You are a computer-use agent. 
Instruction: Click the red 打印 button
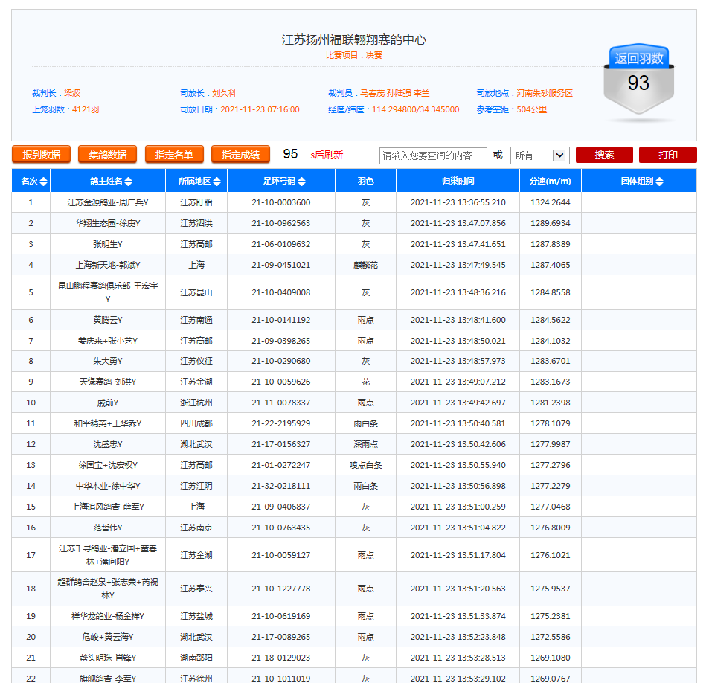click(667, 155)
